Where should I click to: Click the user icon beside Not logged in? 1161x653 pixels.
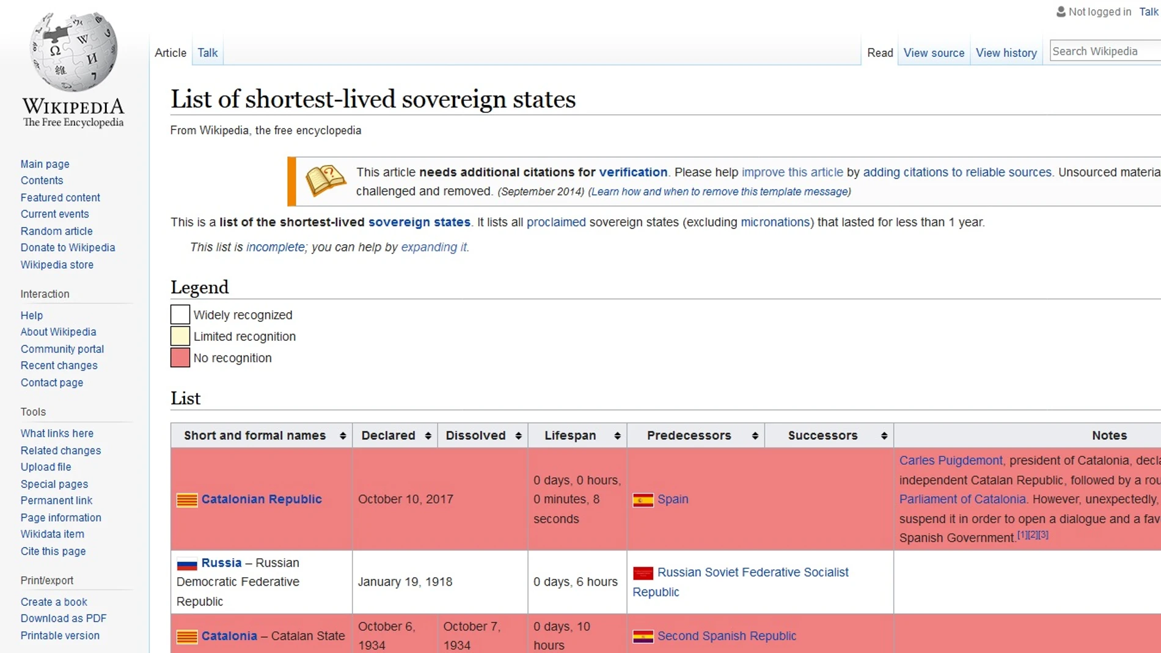point(1061,12)
